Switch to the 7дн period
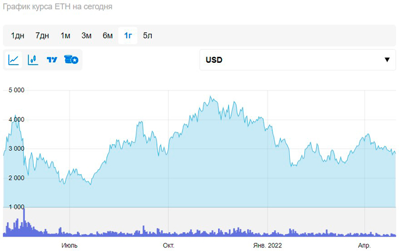399x251 pixels. [42, 35]
